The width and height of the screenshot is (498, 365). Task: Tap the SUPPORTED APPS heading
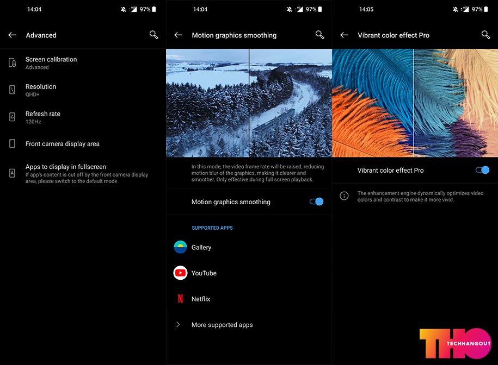pyautogui.click(x=212, y=228)
